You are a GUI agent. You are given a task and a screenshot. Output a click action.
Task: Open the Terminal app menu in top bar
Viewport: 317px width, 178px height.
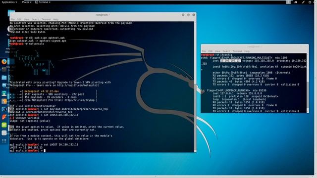click(x=43, y=2)
